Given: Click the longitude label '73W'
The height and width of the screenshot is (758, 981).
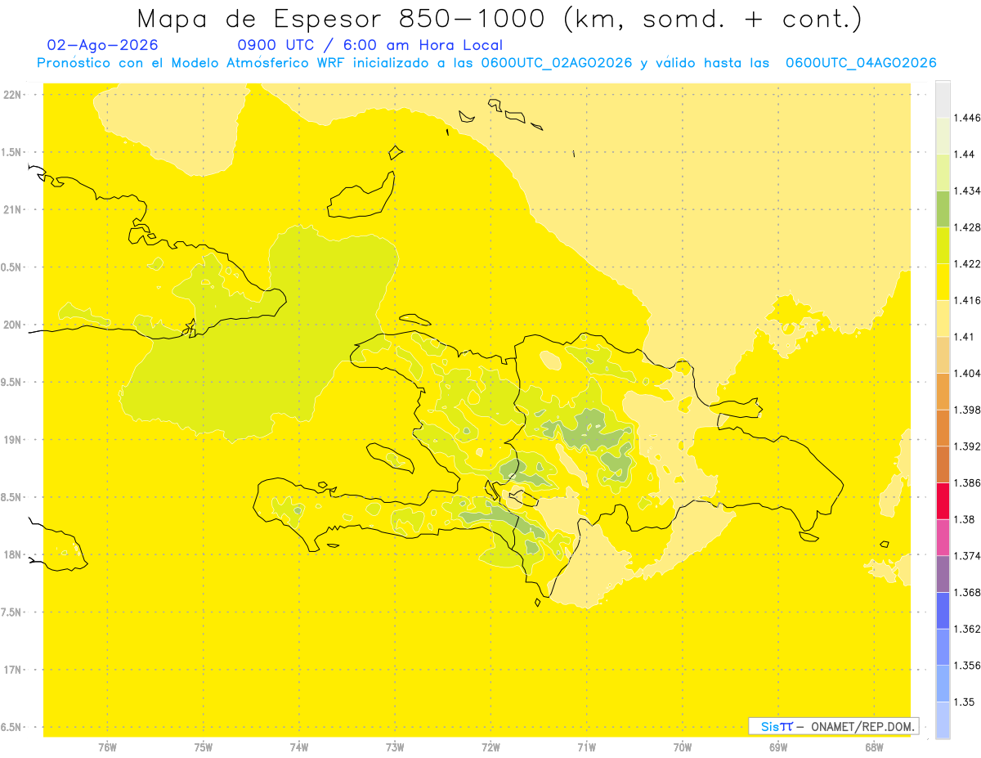Looking at the screenshot, I should [x=395, y=747].
